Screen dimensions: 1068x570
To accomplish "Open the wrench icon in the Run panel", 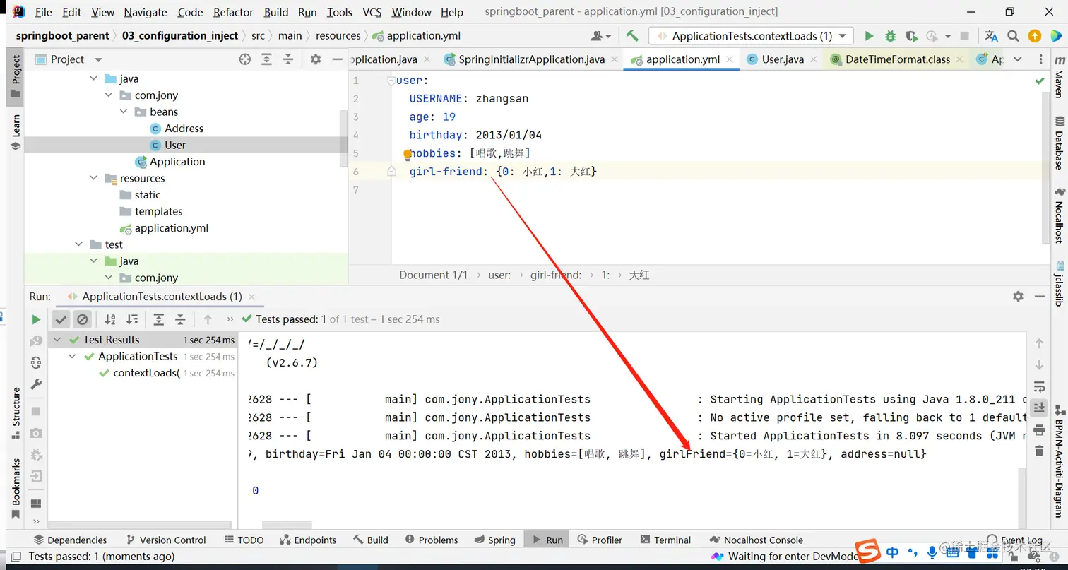I will pos(36,384).
